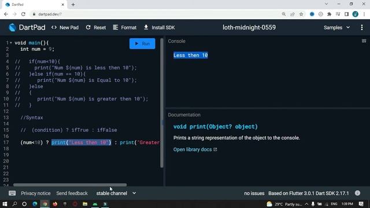Share this page icon in address bar

293,14
